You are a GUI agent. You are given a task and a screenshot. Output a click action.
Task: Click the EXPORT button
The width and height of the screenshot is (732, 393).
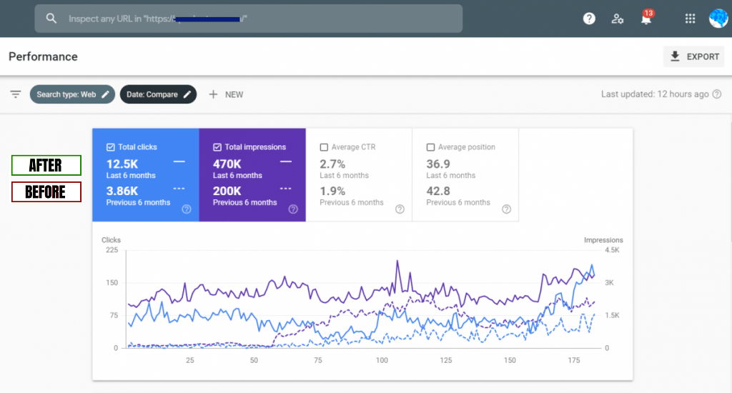693,56
